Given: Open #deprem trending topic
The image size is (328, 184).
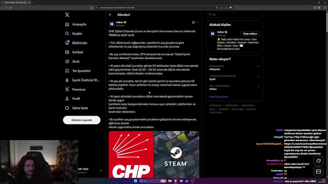Looking at the screenshot, I should pos(215,69).
